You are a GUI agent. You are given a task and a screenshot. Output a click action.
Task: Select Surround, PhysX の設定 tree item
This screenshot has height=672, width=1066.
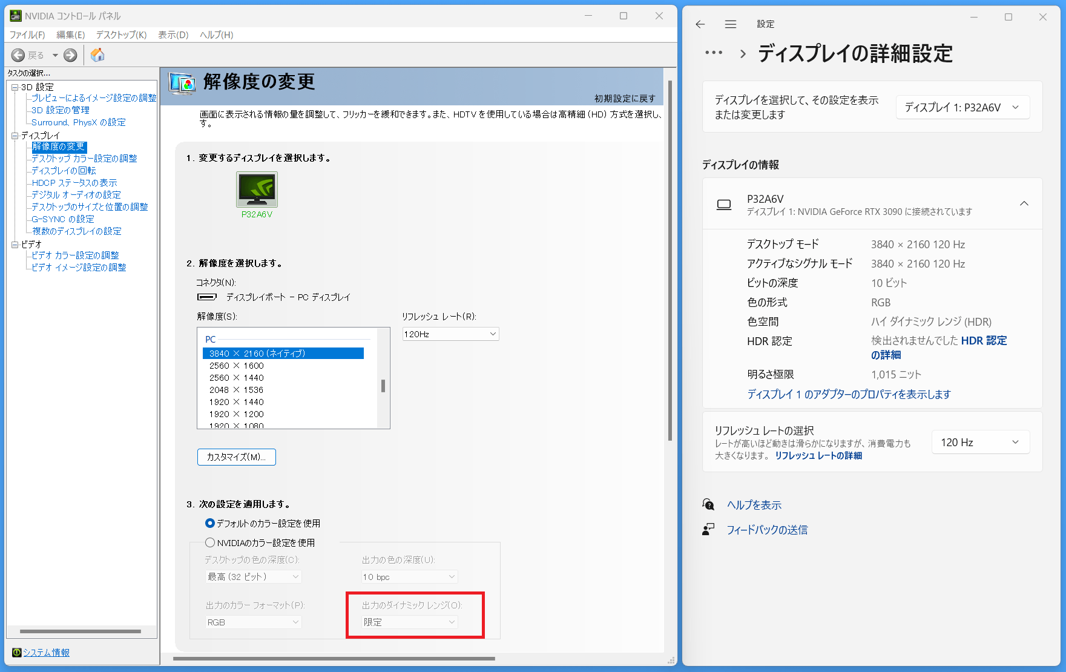pos(79,122)
